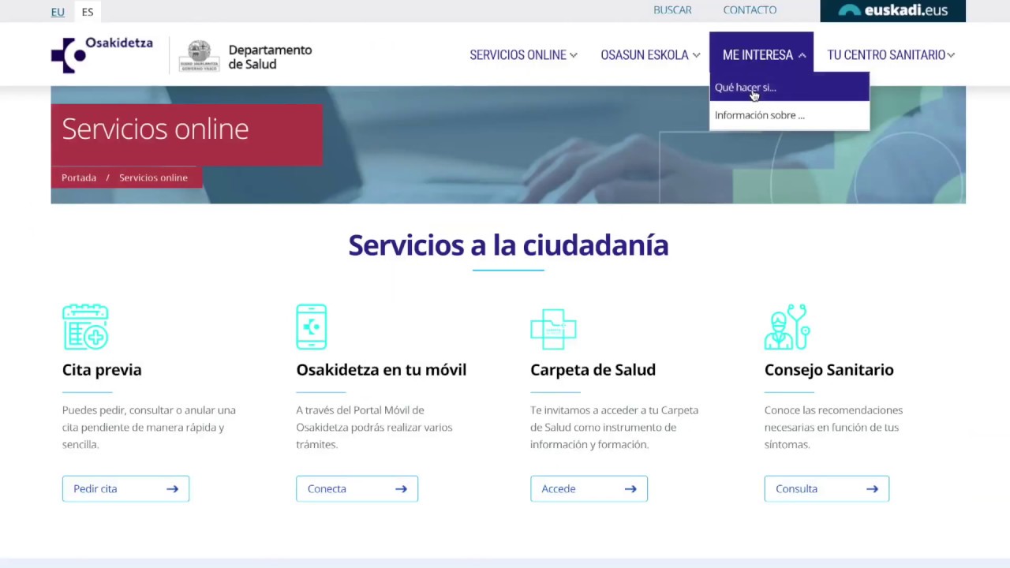Open the SERVICIOS ONLINE menu
Viewport: 1010px width, 568px height.
point(518,55)
